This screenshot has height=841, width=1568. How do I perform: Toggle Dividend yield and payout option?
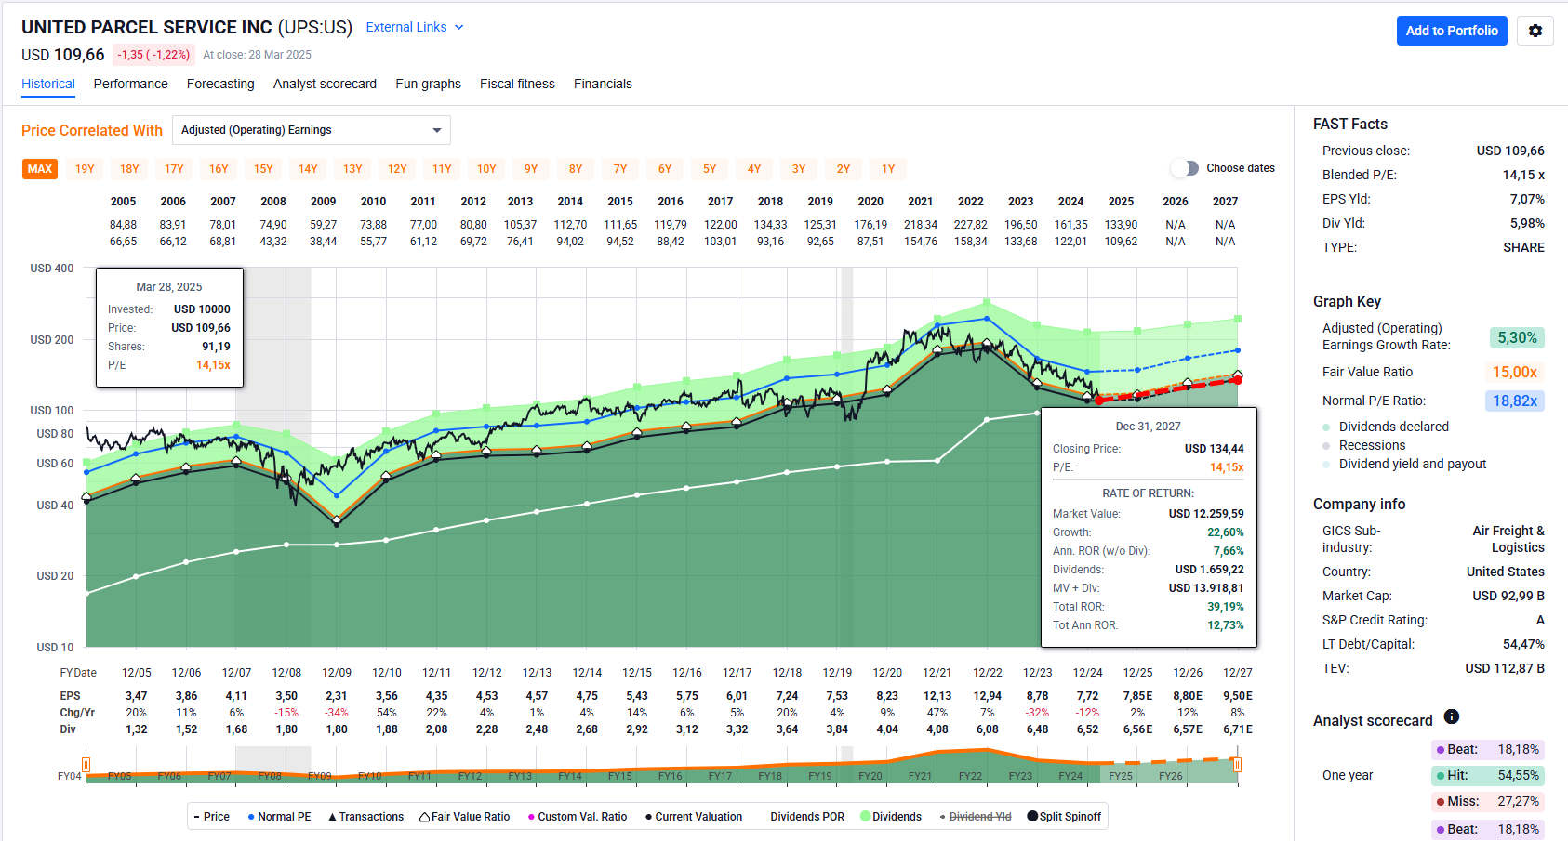[1412, 464]
